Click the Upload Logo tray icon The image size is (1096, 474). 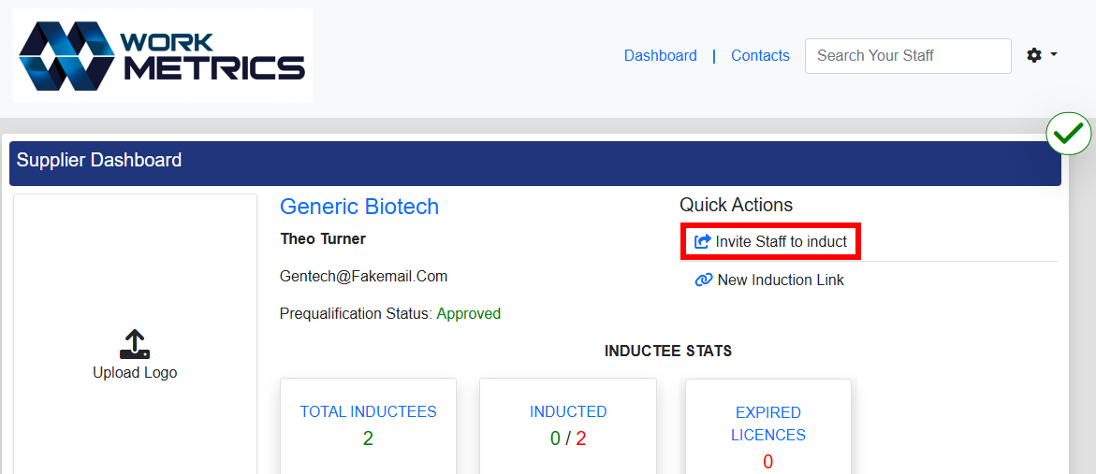pyautogui.click(x=135, y=344)
